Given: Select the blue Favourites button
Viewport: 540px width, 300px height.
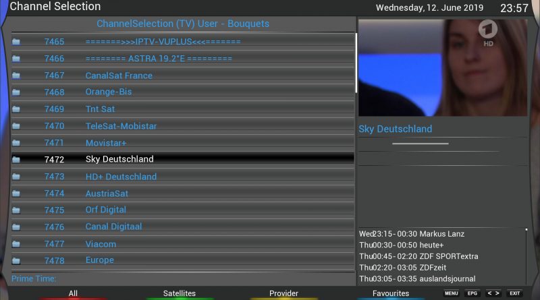Looking at the screenshot, I should (391, 293).
